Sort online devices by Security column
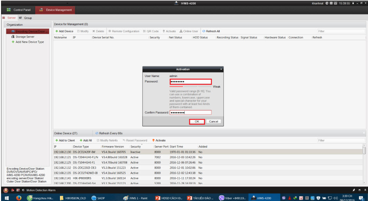 click(136, 147)
